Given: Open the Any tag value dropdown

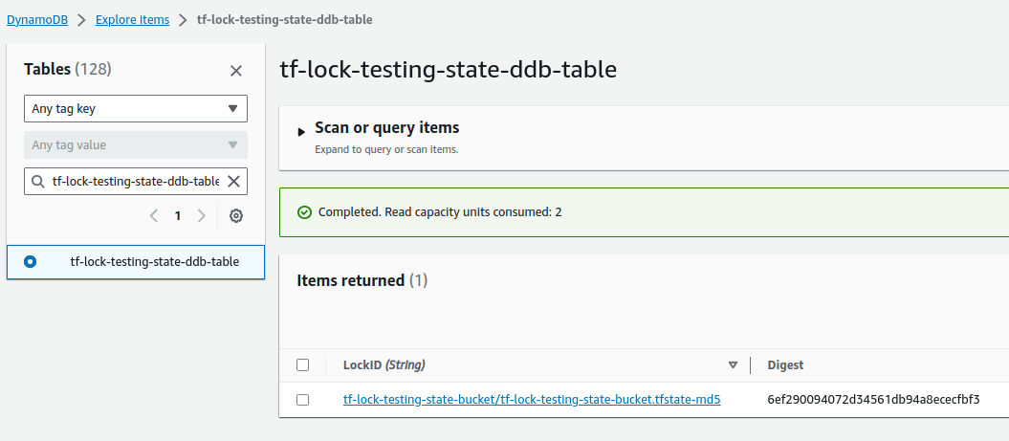Looking at the screenshot, I should [x=136, y=144].
